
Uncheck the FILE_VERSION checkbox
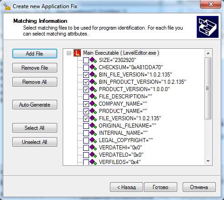(x=86, y=118)
